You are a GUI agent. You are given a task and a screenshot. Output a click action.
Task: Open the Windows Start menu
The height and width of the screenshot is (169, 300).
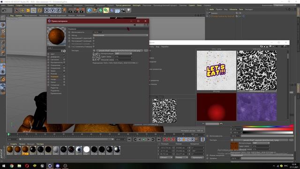click(4, 166)
